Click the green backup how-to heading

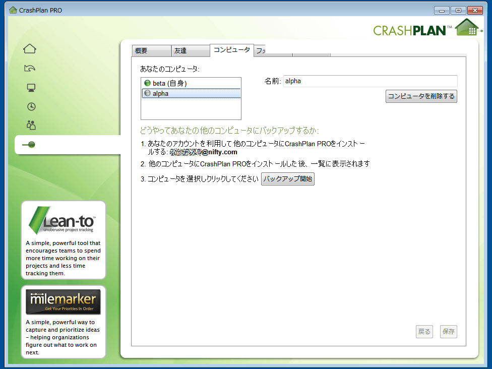[229, 131]
